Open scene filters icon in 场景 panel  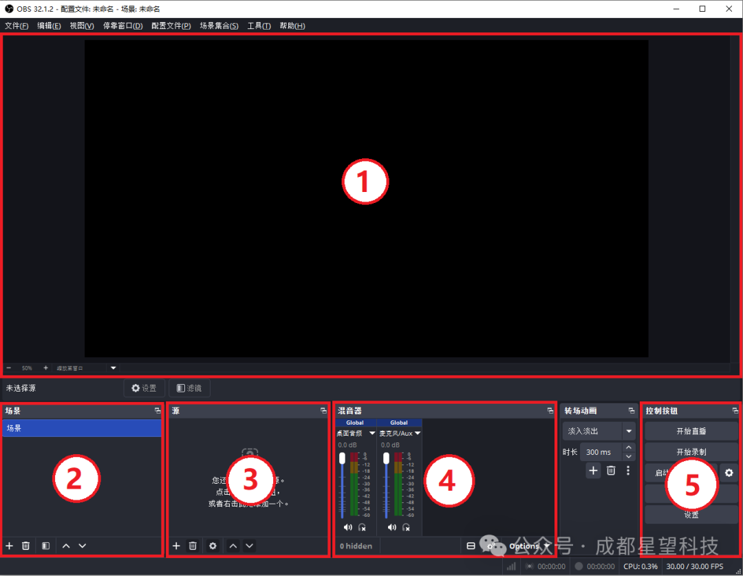[x=45, y=546]
